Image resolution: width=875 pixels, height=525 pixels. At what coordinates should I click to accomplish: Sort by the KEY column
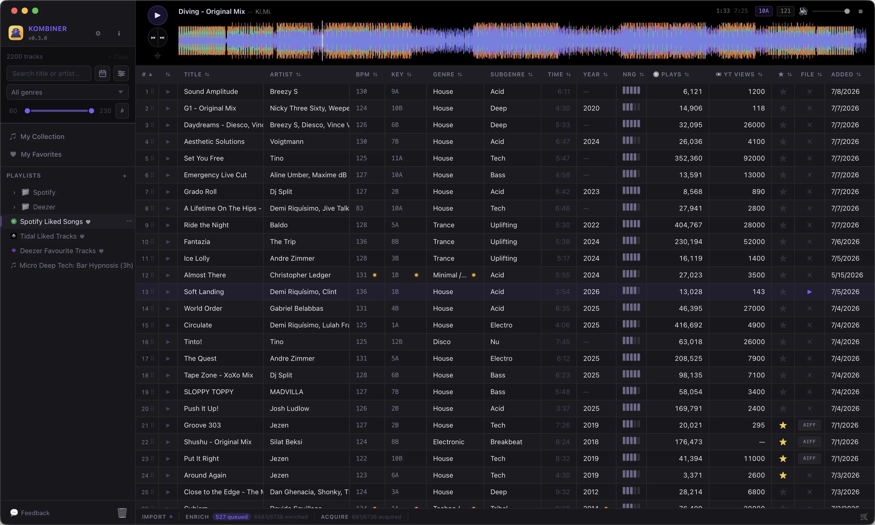point(401,74)
